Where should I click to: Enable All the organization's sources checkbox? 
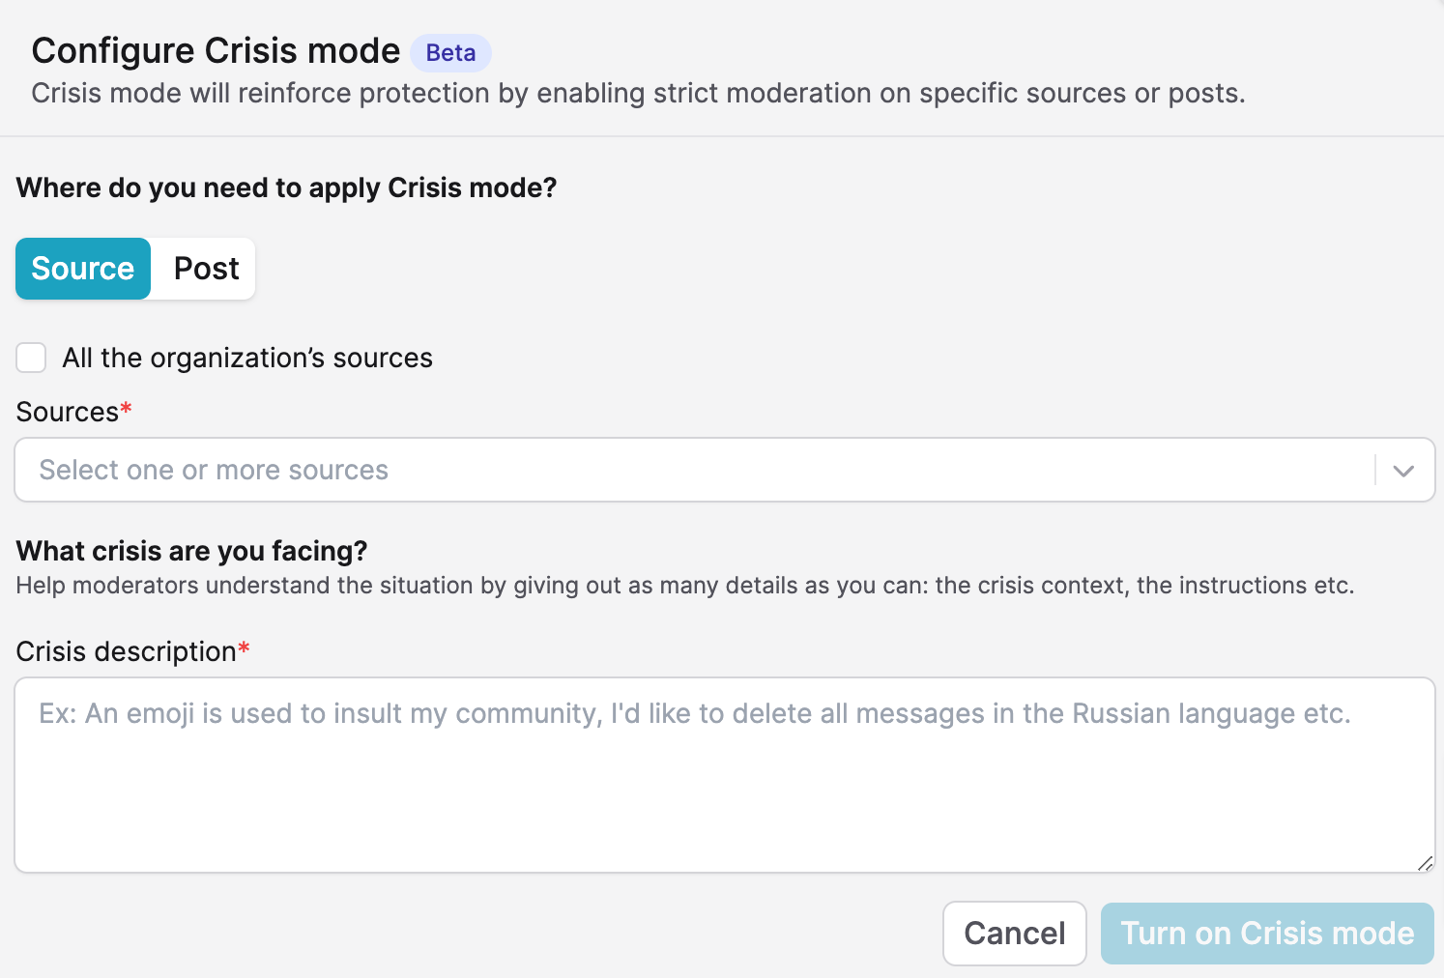click(31, 358)
